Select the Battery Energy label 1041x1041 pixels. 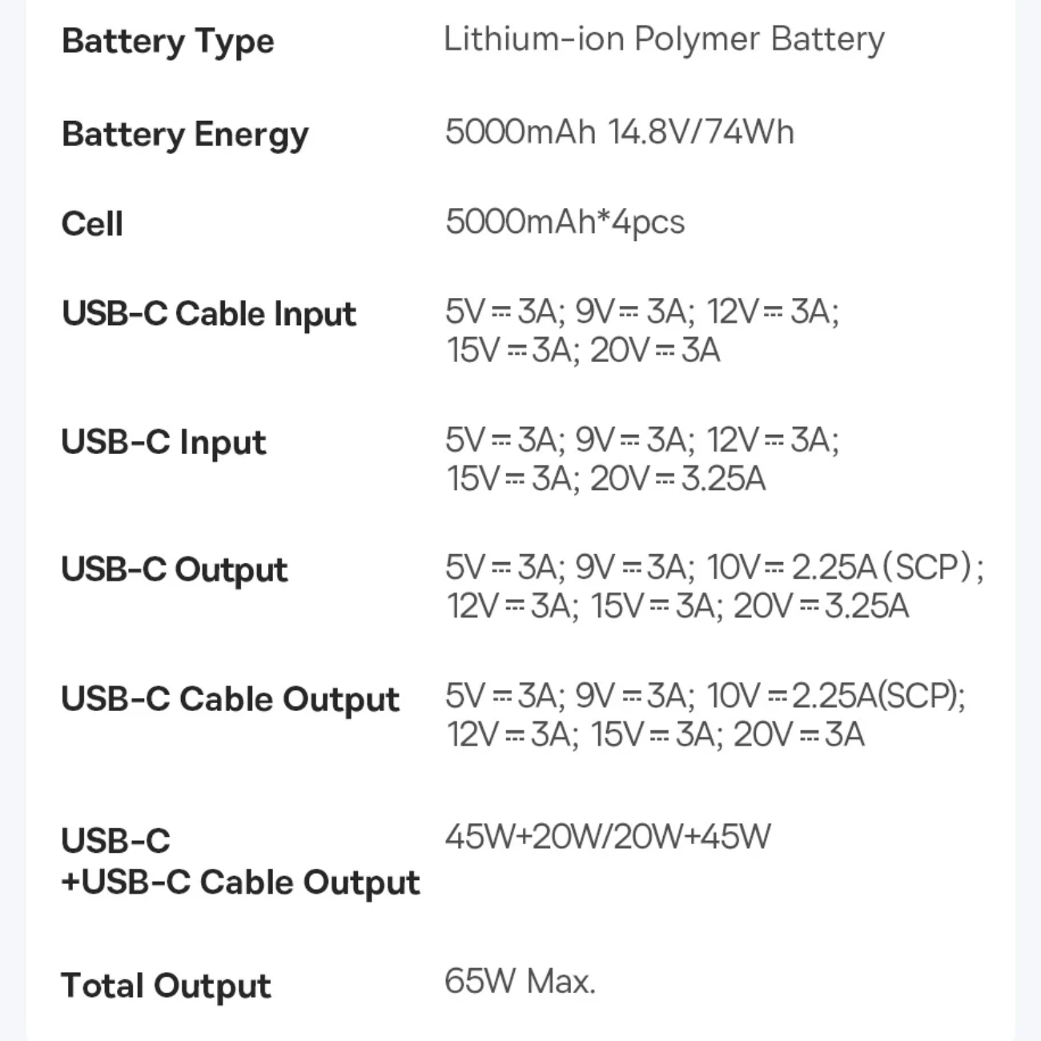pos(185,135)
